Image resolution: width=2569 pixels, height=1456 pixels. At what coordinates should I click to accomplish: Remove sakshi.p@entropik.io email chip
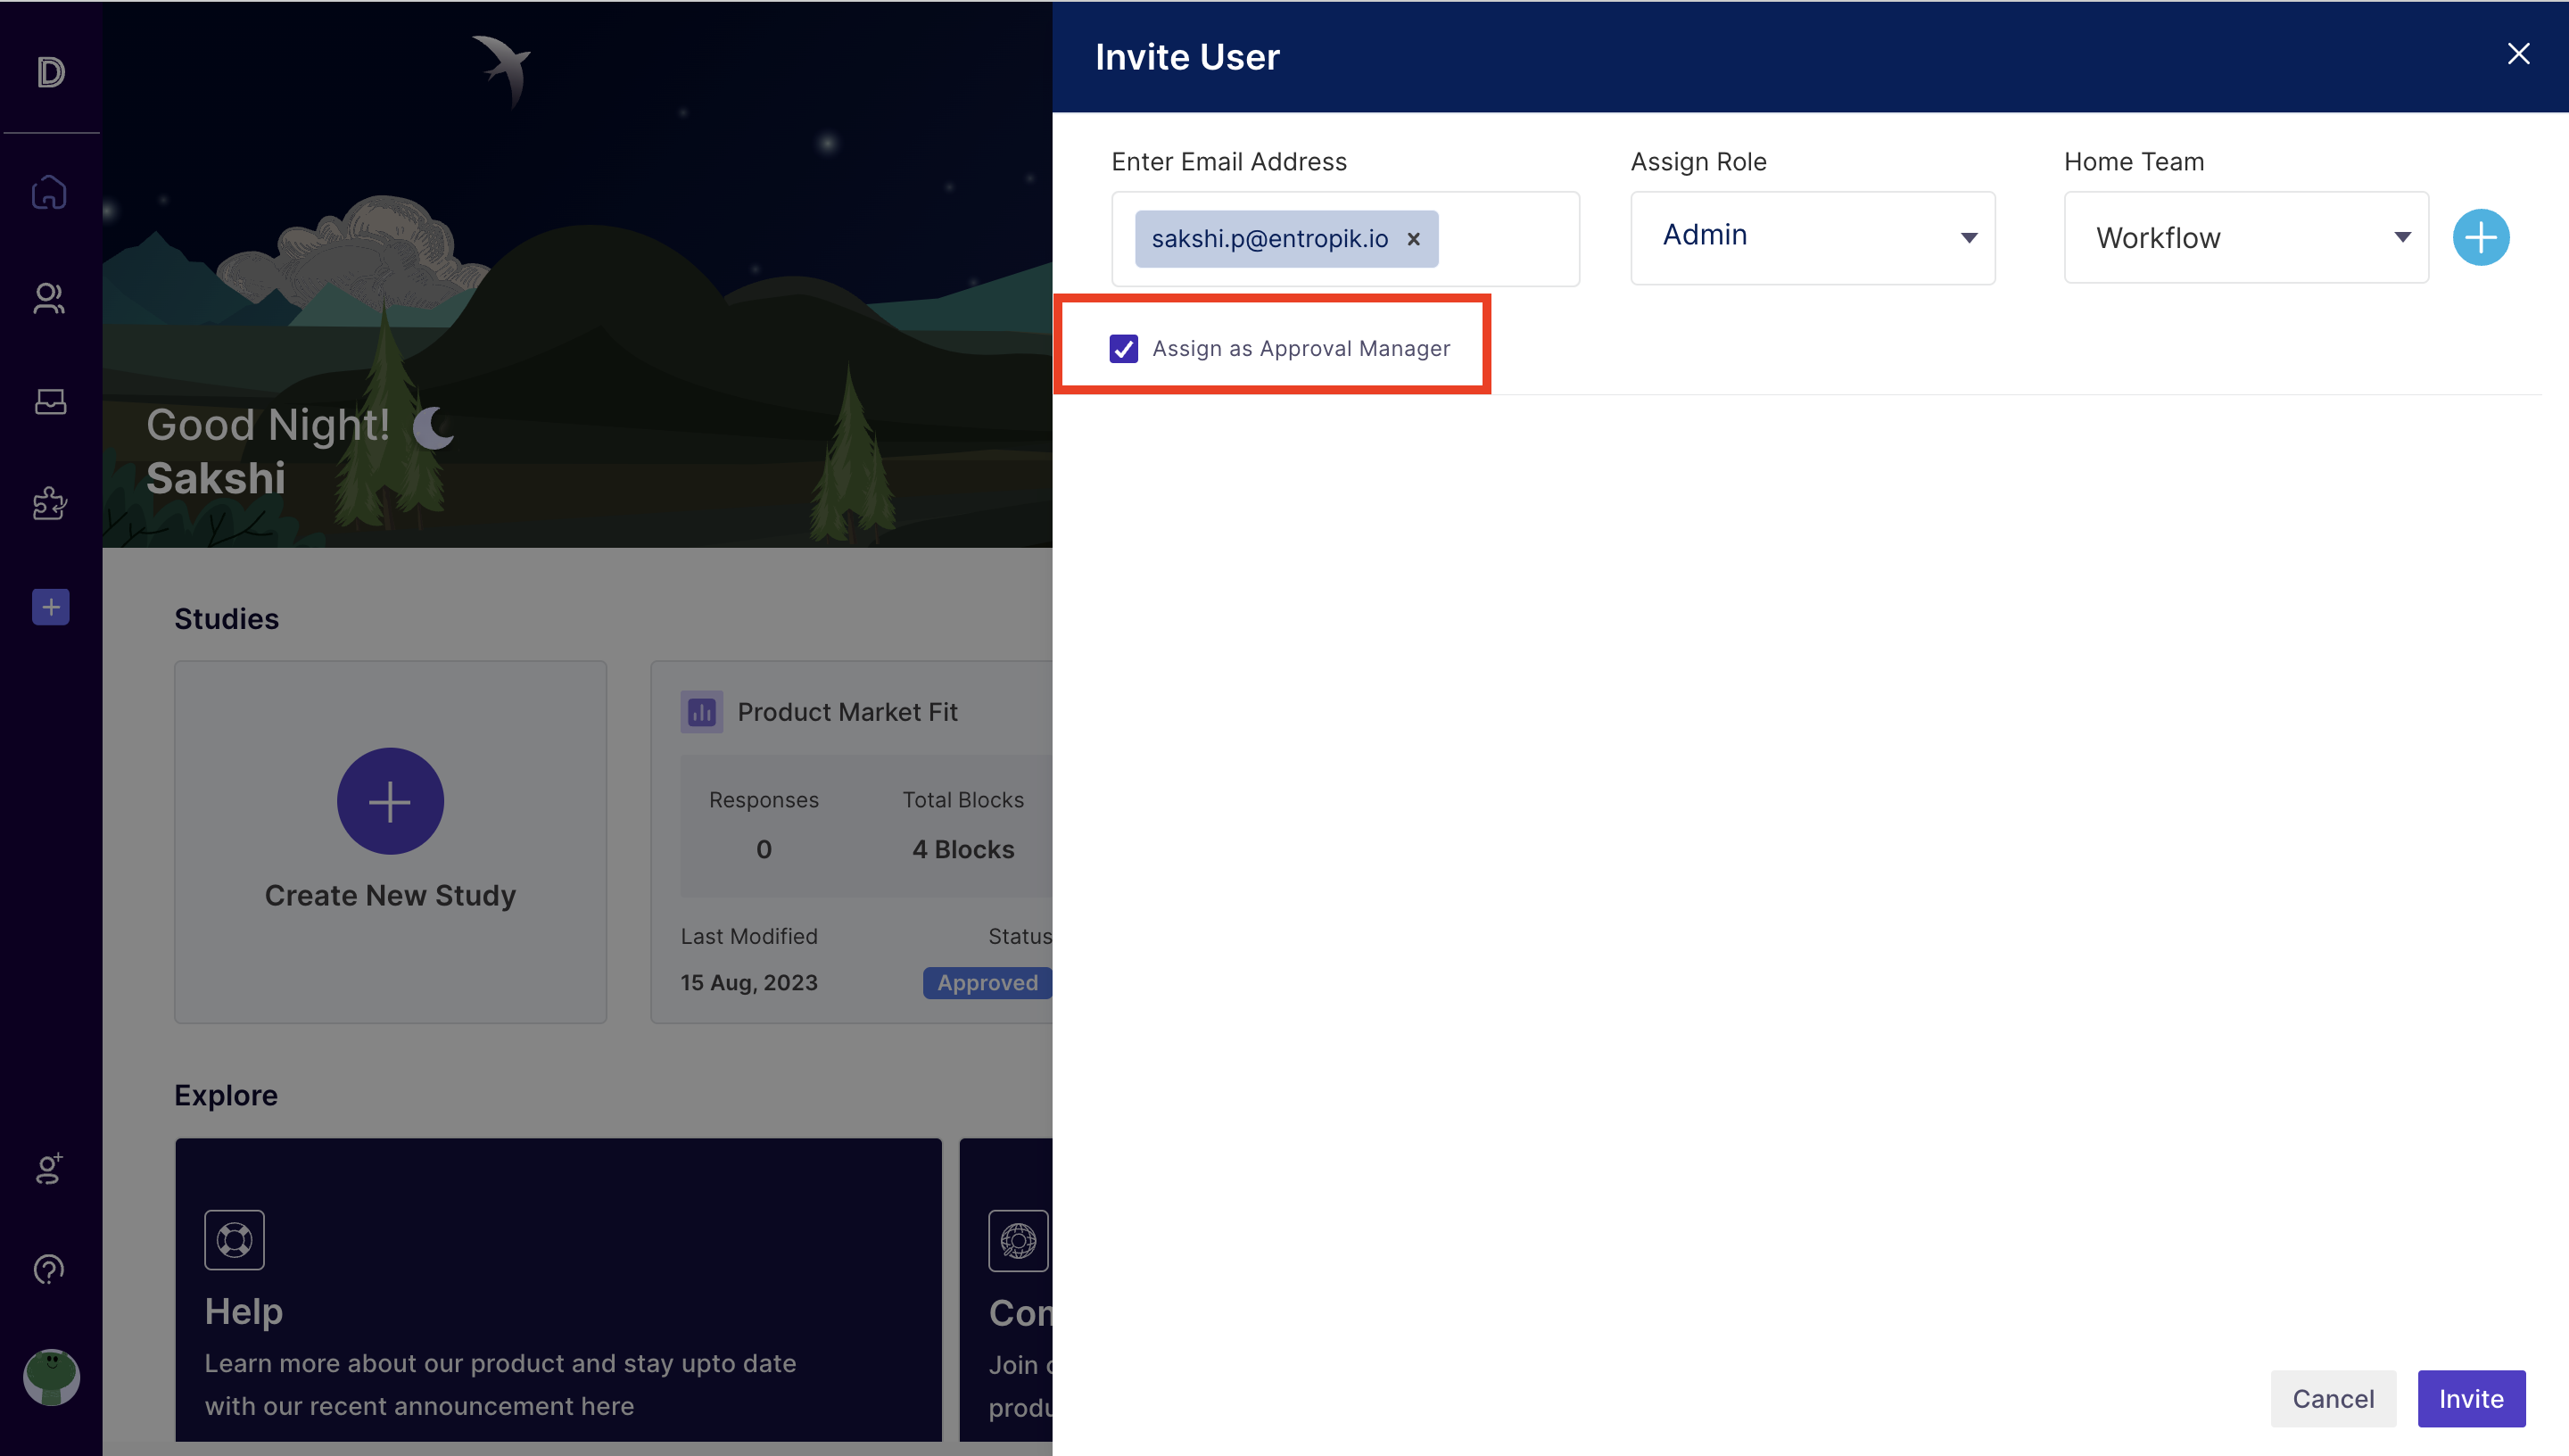[1414, 239]
